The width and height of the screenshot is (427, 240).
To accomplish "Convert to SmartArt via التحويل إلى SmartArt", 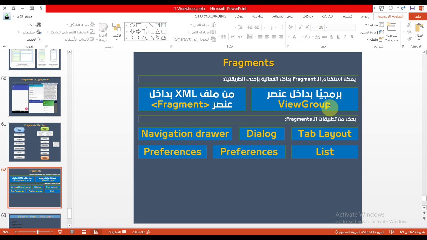I will [x=194, y=39].
